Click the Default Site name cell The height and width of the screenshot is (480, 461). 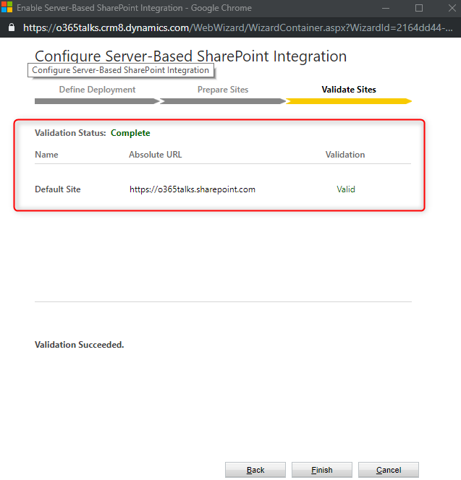[x=58, y=189]
